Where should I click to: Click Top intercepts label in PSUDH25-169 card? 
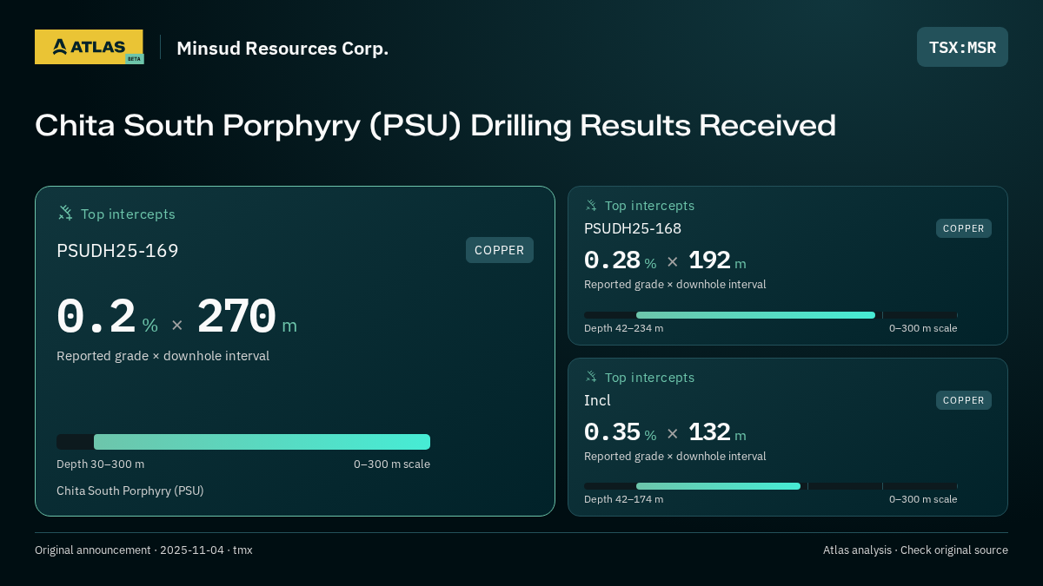pos(128,214)
